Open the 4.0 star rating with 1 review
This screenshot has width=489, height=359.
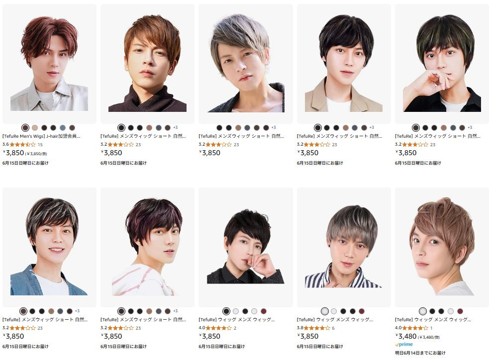[413, 328]
